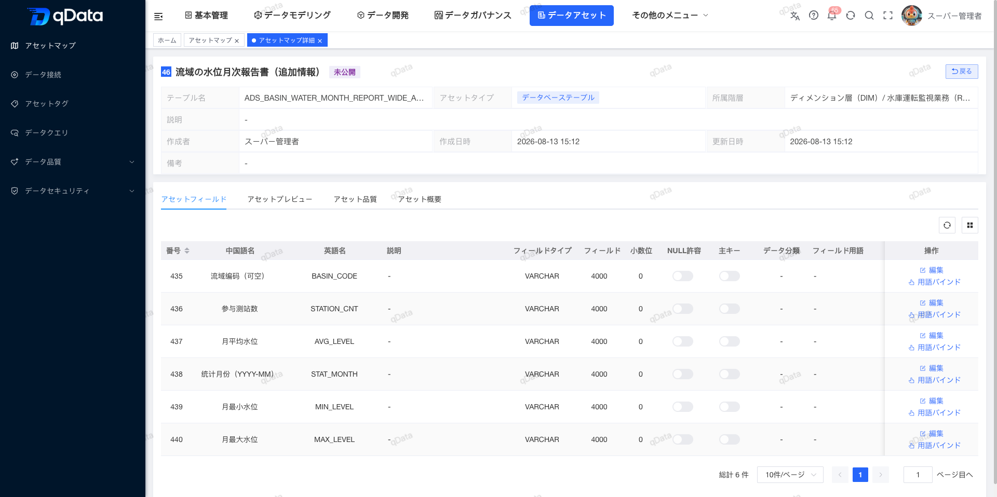Bind term for MIN_LEVEL row
Screen dimensions: 997x497
click(935, 413)
